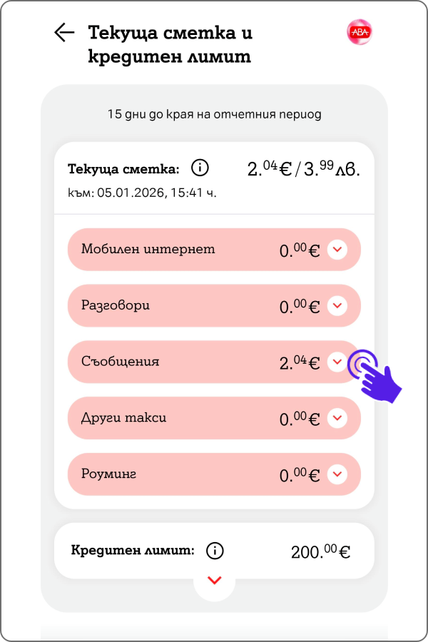Viewport: 428px width, 642px height.
Task: Expand the Роуминг dropdown chevron
Action: click(337, 474)
